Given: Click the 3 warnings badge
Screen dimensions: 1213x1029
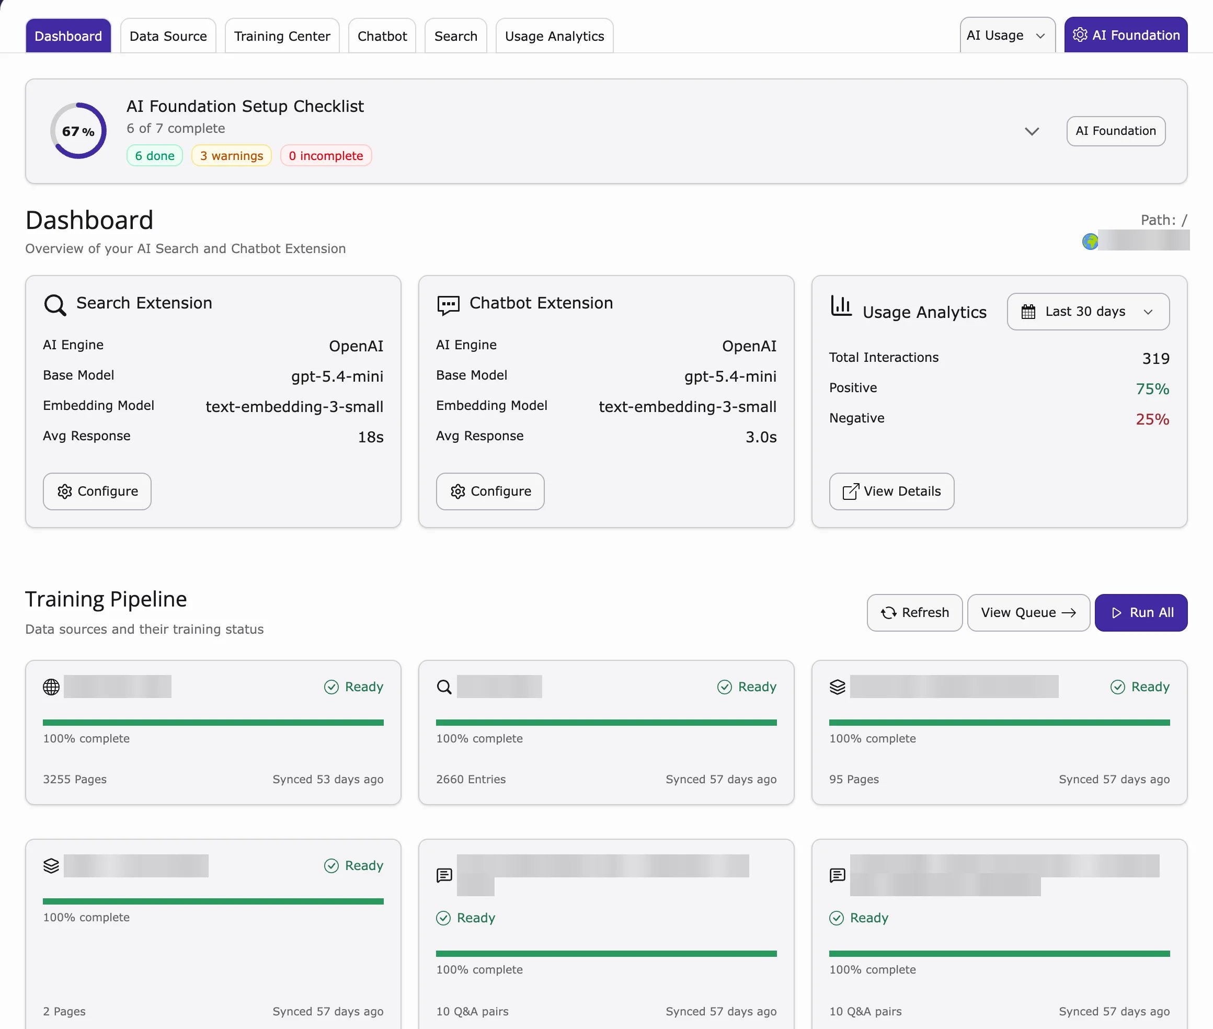Looking at the screenshot, I should tap(232, 155).
